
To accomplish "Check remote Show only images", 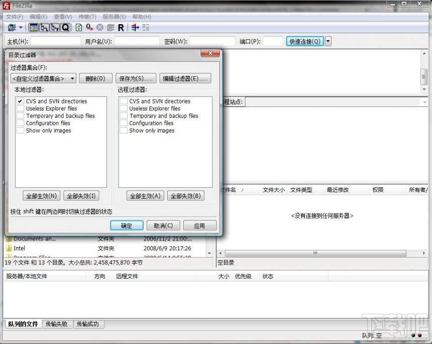I will (124, 131).
